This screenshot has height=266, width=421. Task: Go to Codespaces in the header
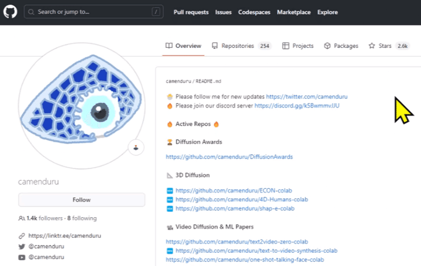(x=254, y=12)
